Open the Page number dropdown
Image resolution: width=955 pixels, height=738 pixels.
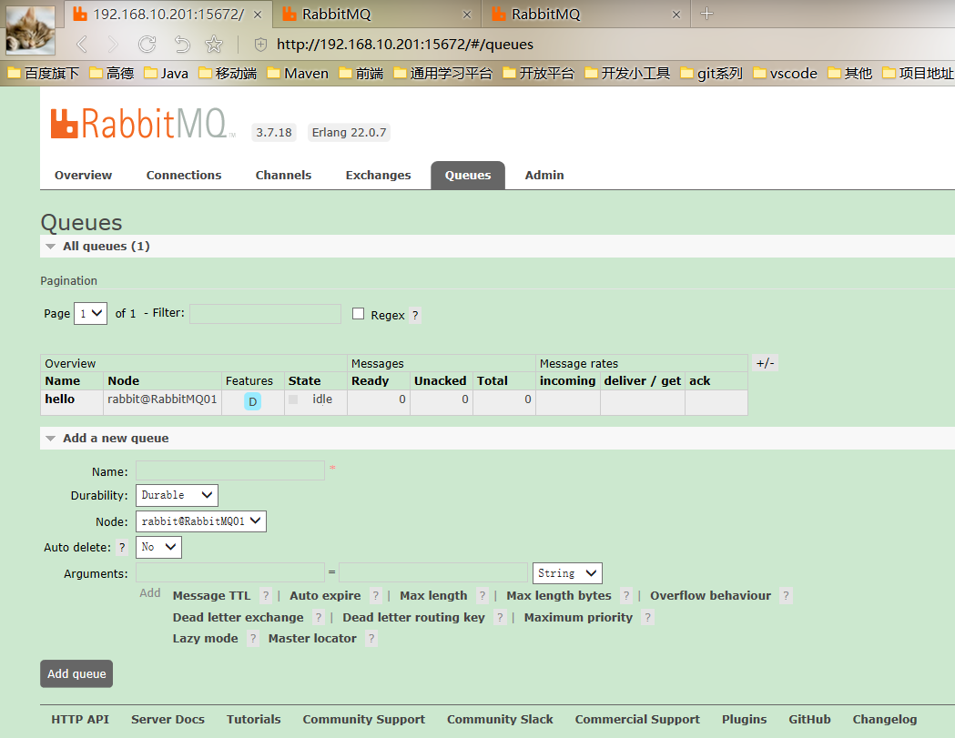tap(91, 314)
